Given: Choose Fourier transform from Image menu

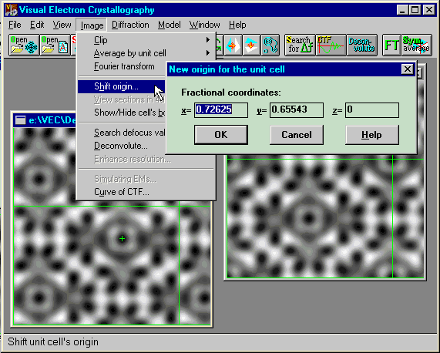Looking at the screenshot, I should [122, 66].
